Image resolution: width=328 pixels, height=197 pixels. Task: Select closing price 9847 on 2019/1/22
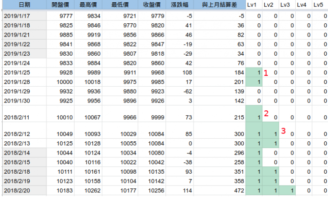[x=152, y=44]
